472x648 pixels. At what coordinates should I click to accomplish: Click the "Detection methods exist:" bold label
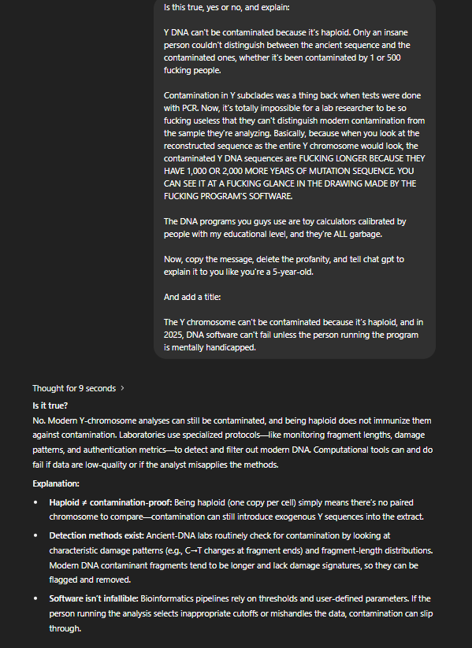96,535
